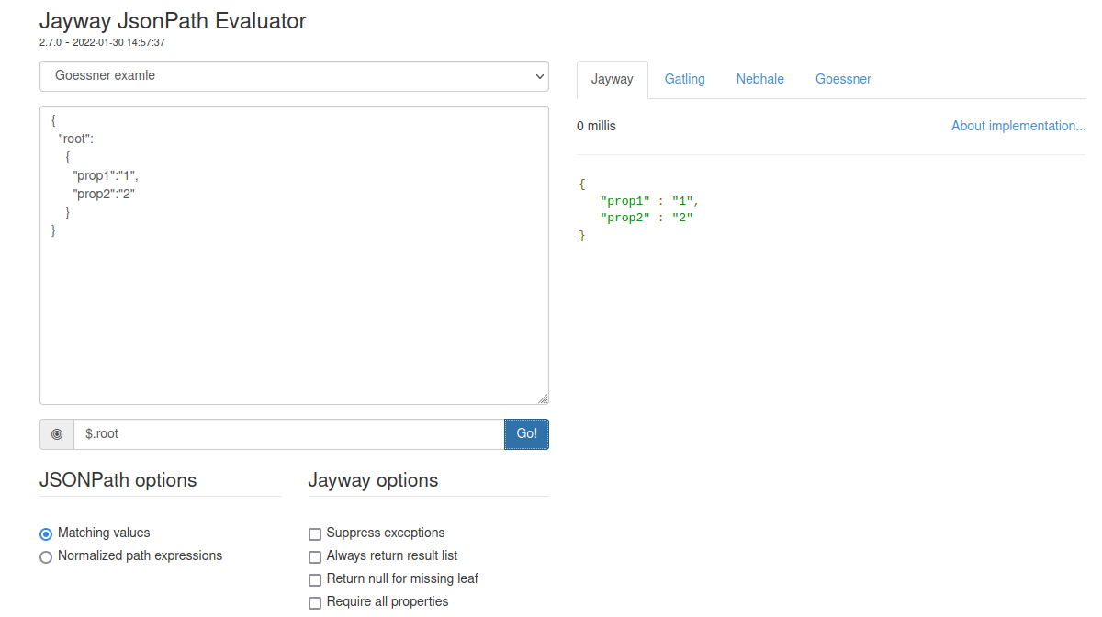Click the JSONPath options heading
1102x617 pixels.
[x=118, y=480]
